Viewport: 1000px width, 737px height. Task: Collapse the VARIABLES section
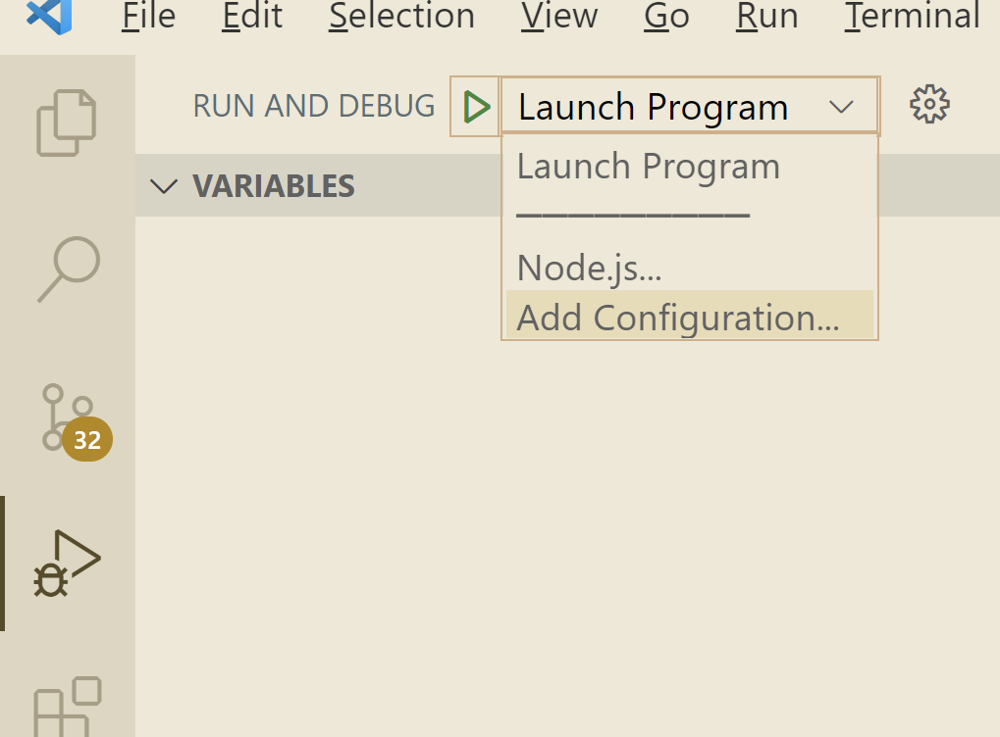point(163,186)
